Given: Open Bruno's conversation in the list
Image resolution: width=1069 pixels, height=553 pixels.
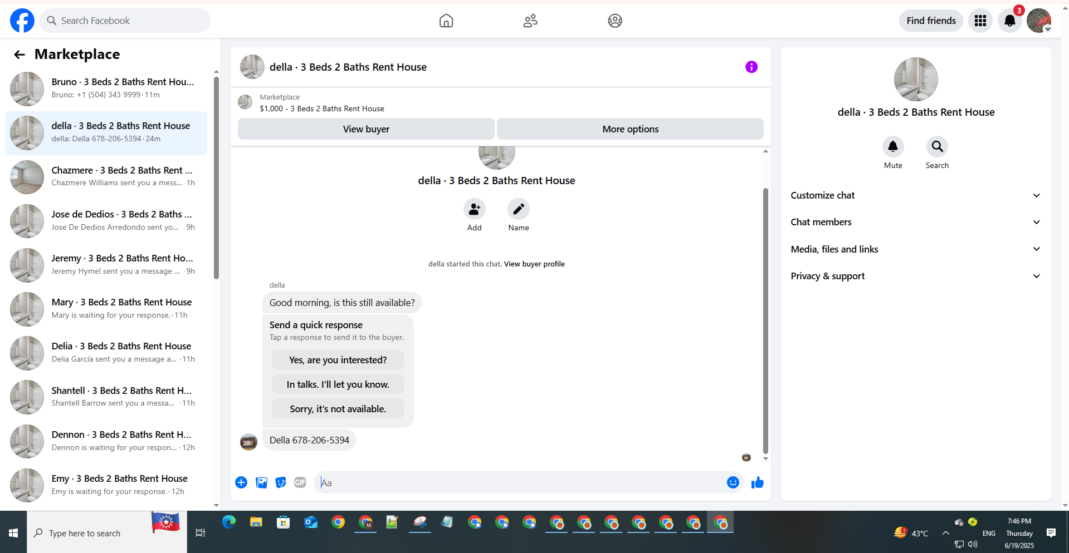Looking at the screenshot, I should [106, 88].
